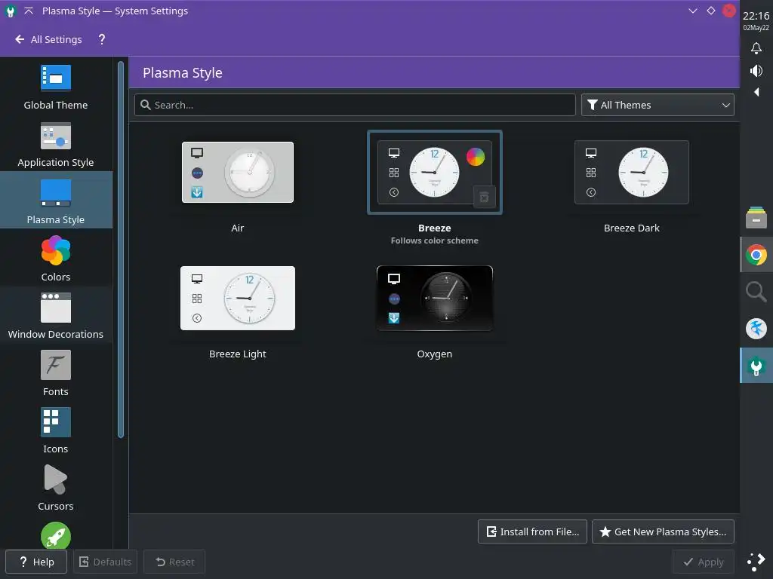Click the Defaults button
Image resolution: width=773 pixels, height=579 pixels.
105,562
